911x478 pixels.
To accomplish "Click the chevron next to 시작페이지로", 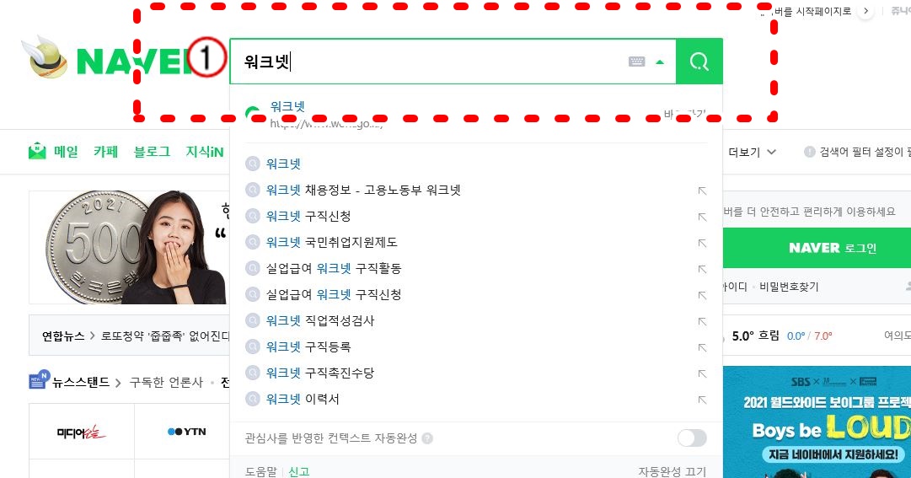I will coord(865,11).
